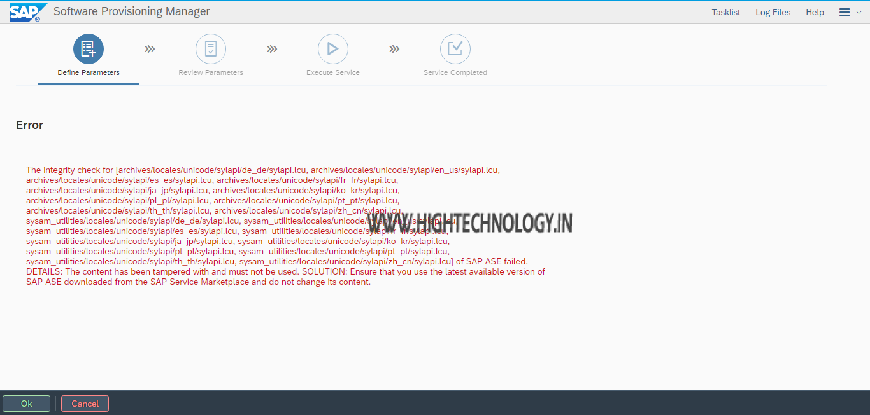The image size is (870, 415).
Task: Select the Execute Service play icon
Action: [x=333, y=49]
